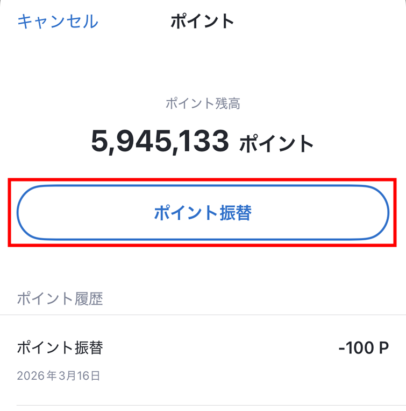Select the ポイント残高 label
406x411 pixels.
tap(203, 104)
